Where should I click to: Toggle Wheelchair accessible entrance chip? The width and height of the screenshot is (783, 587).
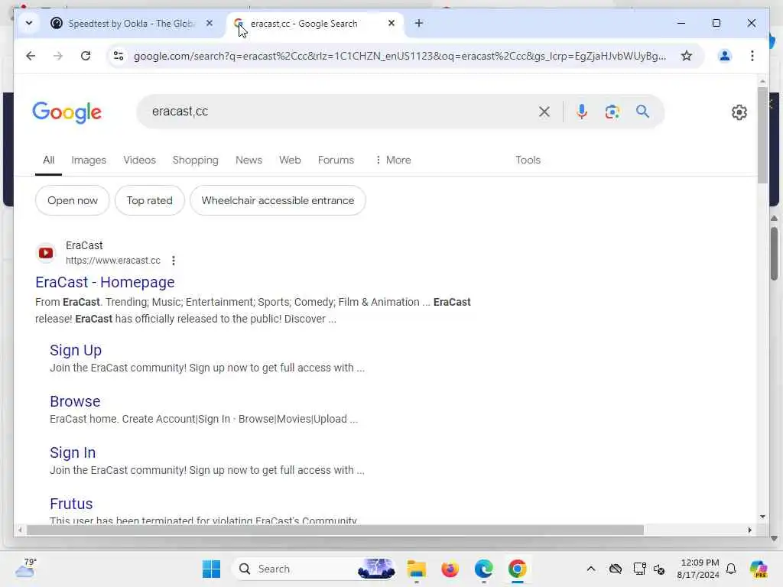click(278, 201)
